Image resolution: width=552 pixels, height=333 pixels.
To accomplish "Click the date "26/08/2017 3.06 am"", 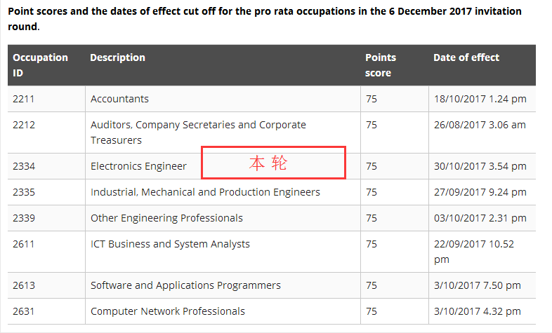I will (x=480, y=125).
